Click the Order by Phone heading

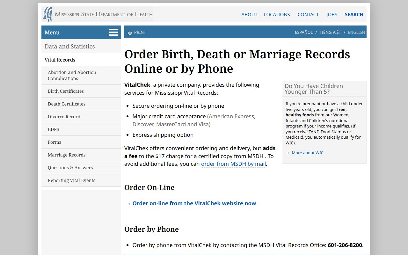click(151, 229)
